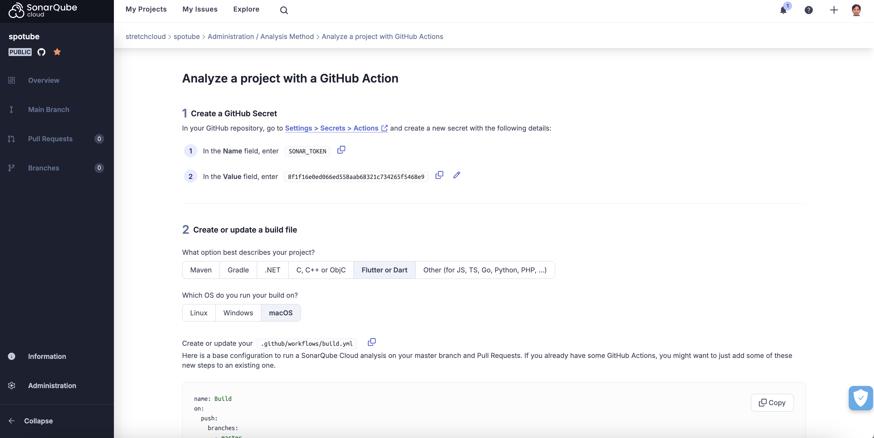This screenshot has width=874, height=438.
Task: Click the blue shield badge widget
Action: coord(860,398)
